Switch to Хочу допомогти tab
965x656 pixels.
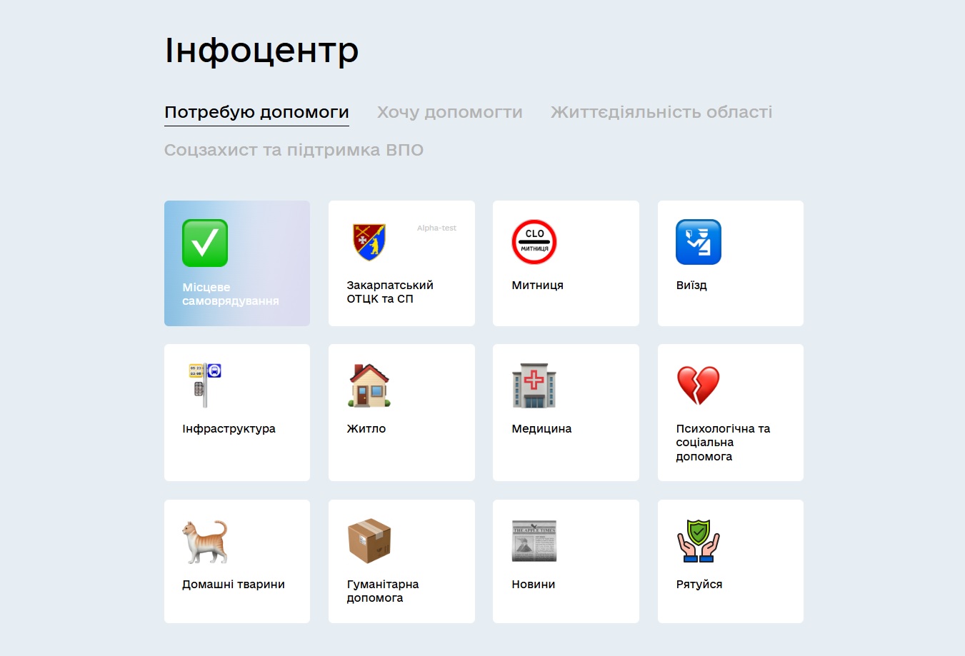click(x=450, y=113)
